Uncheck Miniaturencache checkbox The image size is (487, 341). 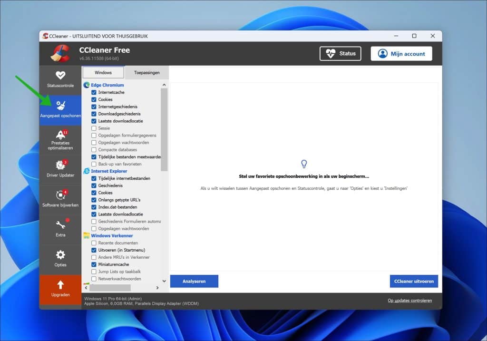94,264
